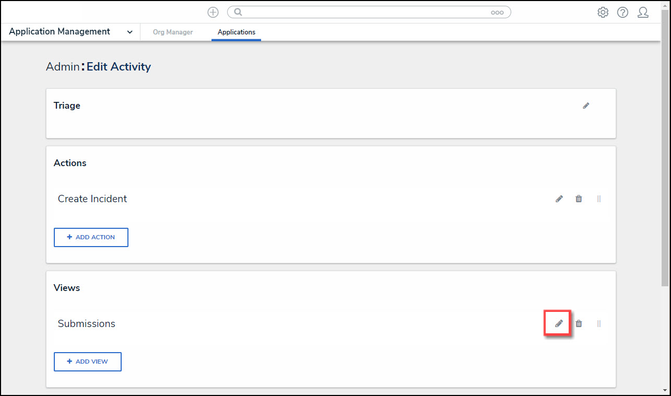The image size is (671, 396).
Task: Delete the Create Incident action
Action: [579, 199]
